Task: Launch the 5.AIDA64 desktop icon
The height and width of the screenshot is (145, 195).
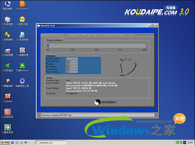Action: click(8, 98)
